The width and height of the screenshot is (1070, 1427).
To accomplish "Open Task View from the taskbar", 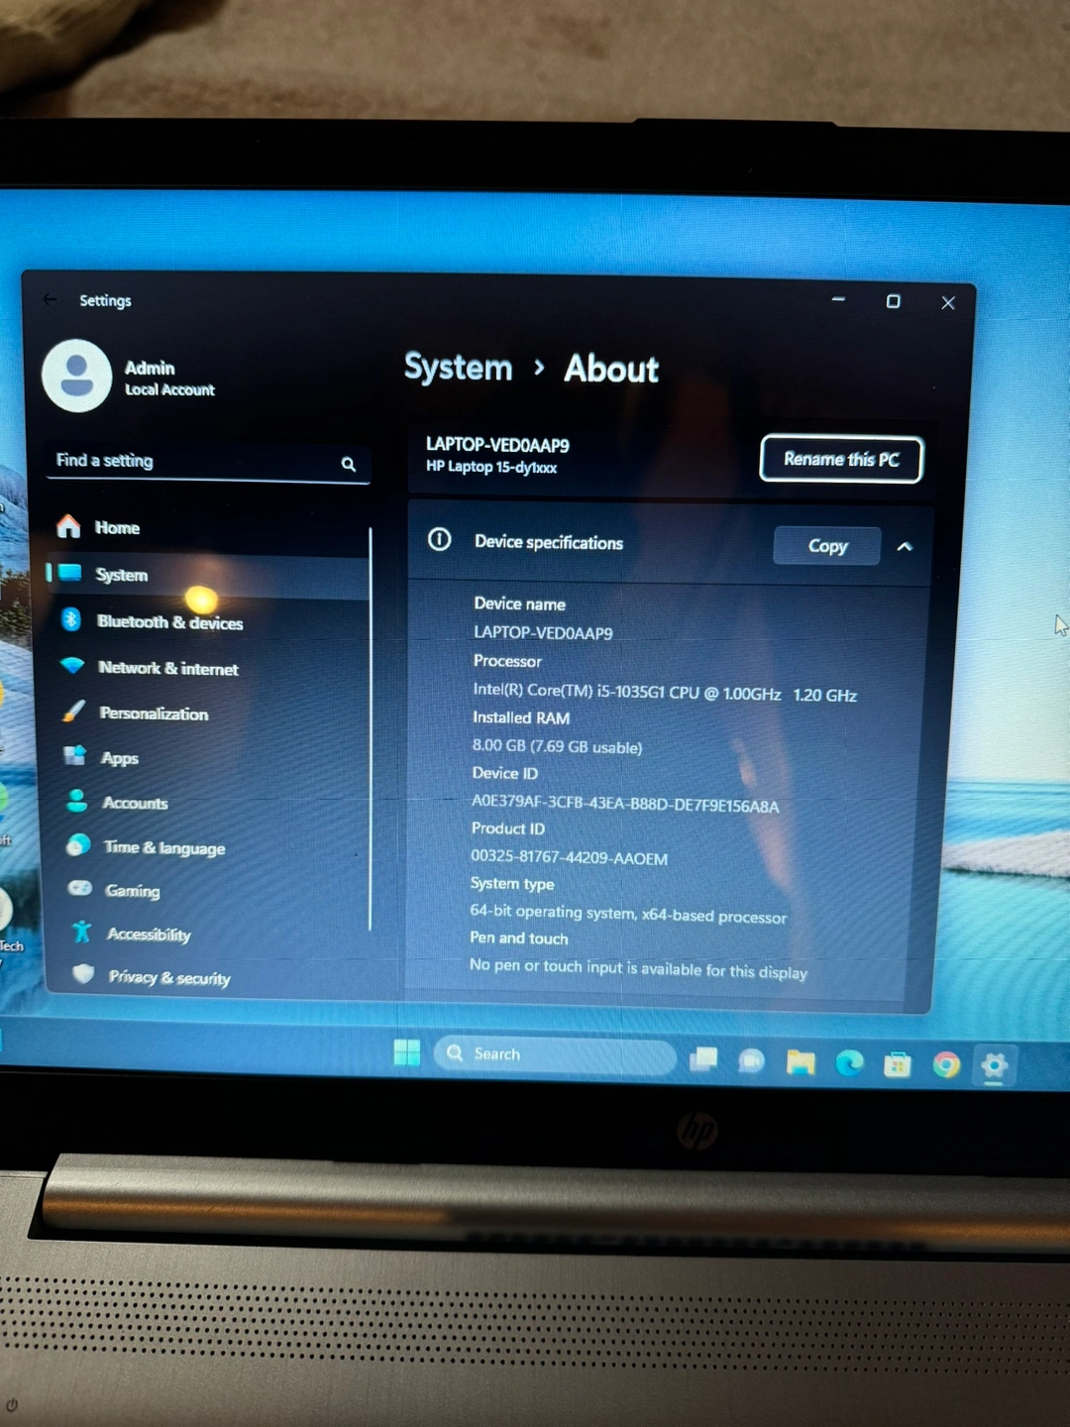I will coord(703,1059).
